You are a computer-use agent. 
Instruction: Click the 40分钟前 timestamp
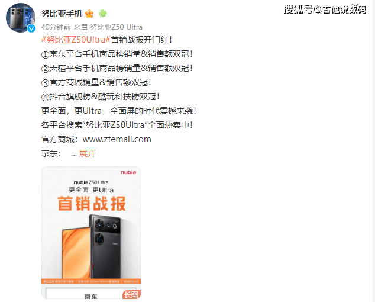pos(56,27)
